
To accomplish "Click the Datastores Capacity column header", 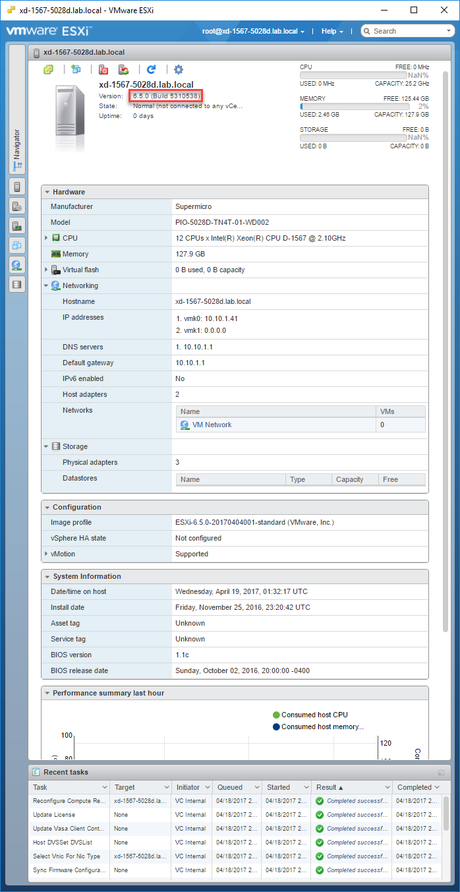I will tap(355, 479).
